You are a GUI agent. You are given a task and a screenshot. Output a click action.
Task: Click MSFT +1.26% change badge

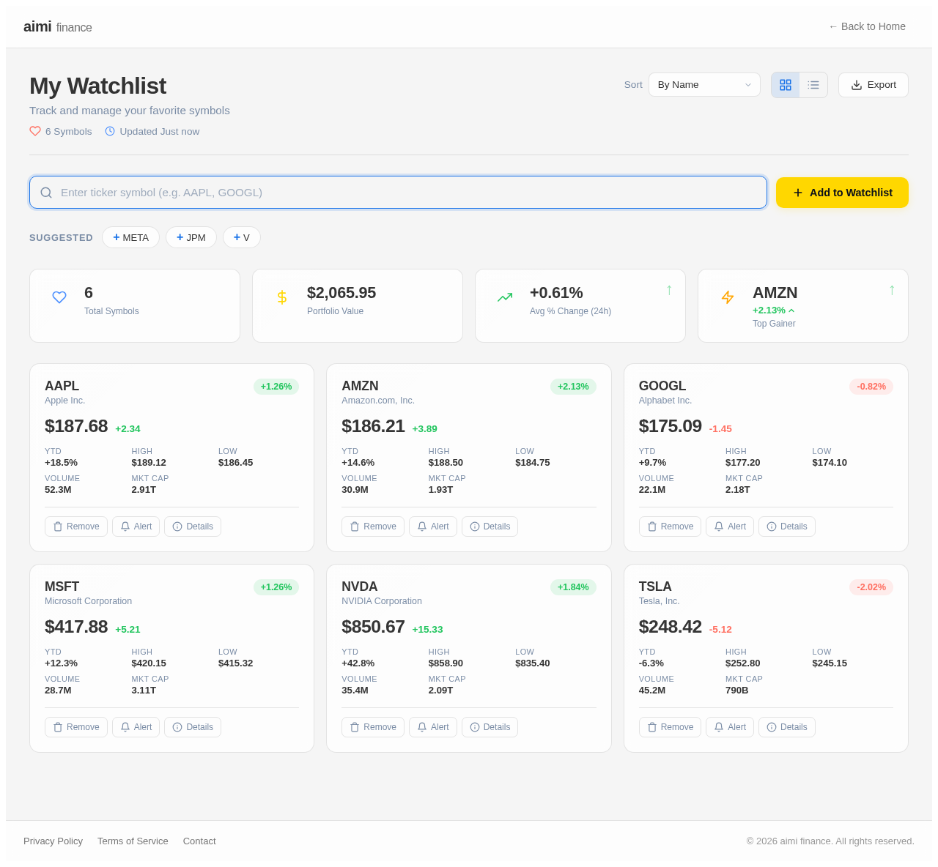(276, 587)
